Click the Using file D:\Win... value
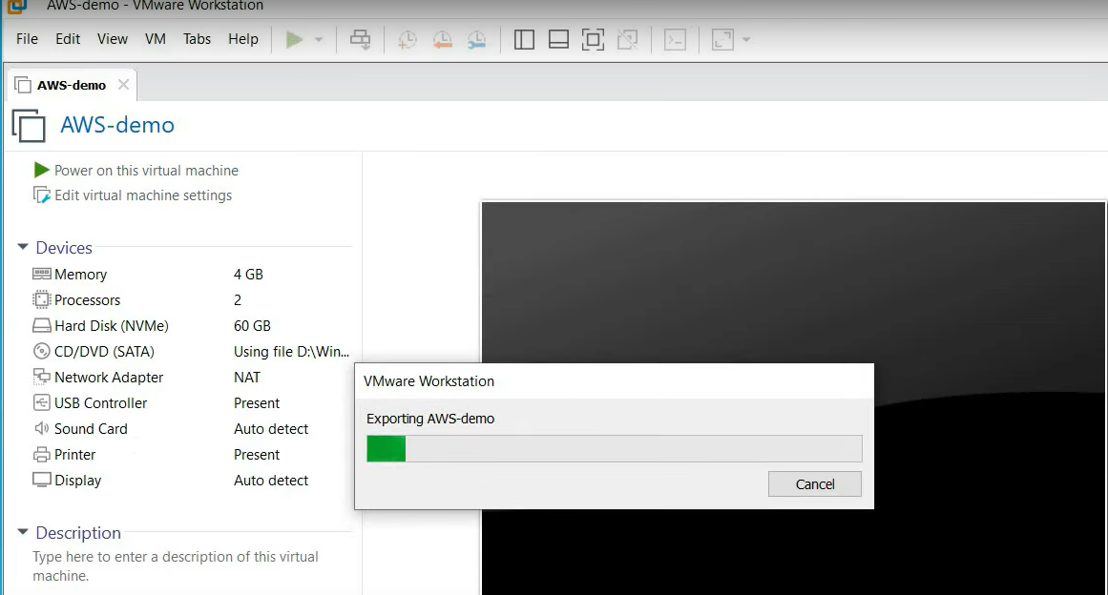The image size is (1108, 595). click(x=291, y=352)
